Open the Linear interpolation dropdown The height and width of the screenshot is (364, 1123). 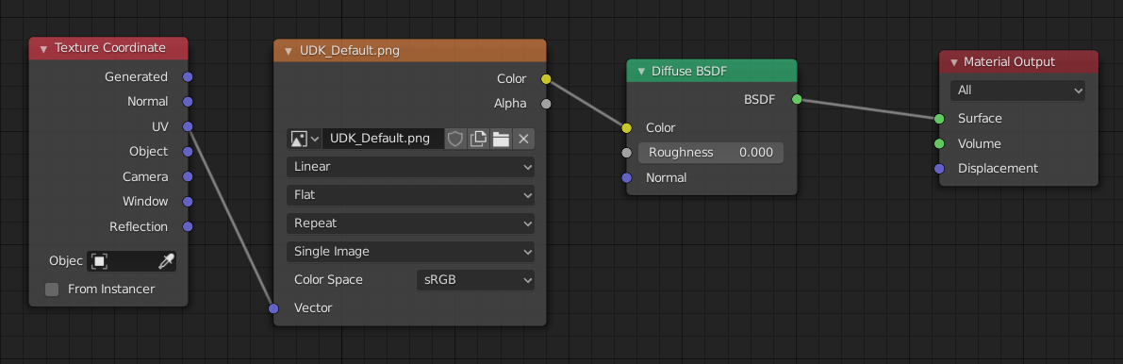point(410,167)
